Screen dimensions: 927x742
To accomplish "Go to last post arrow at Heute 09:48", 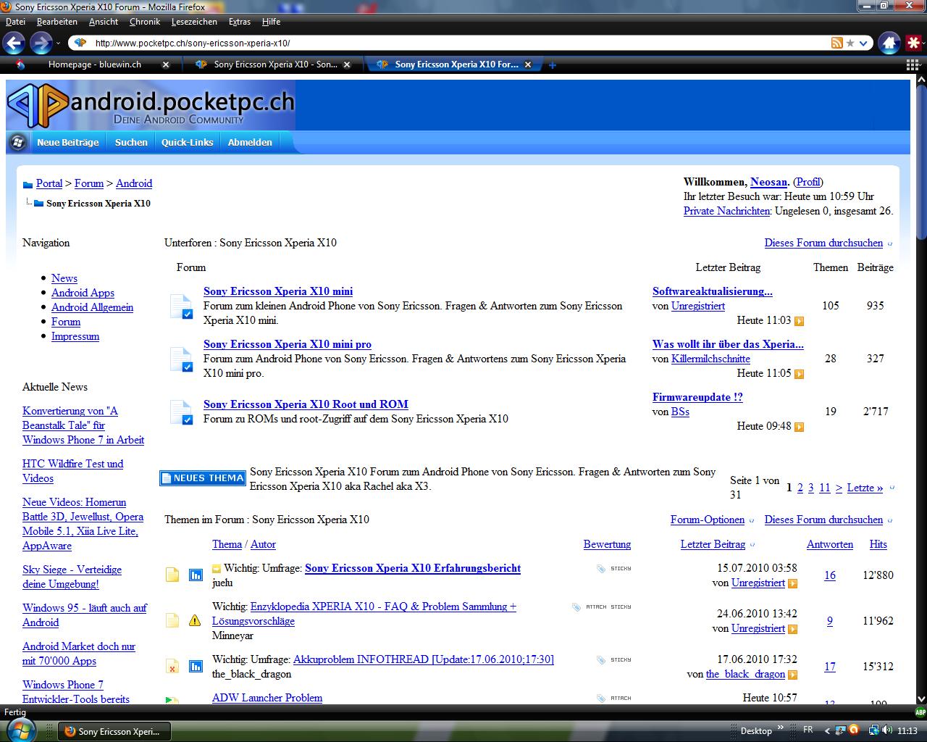I will pyautogui.click(x=800, y=427).
